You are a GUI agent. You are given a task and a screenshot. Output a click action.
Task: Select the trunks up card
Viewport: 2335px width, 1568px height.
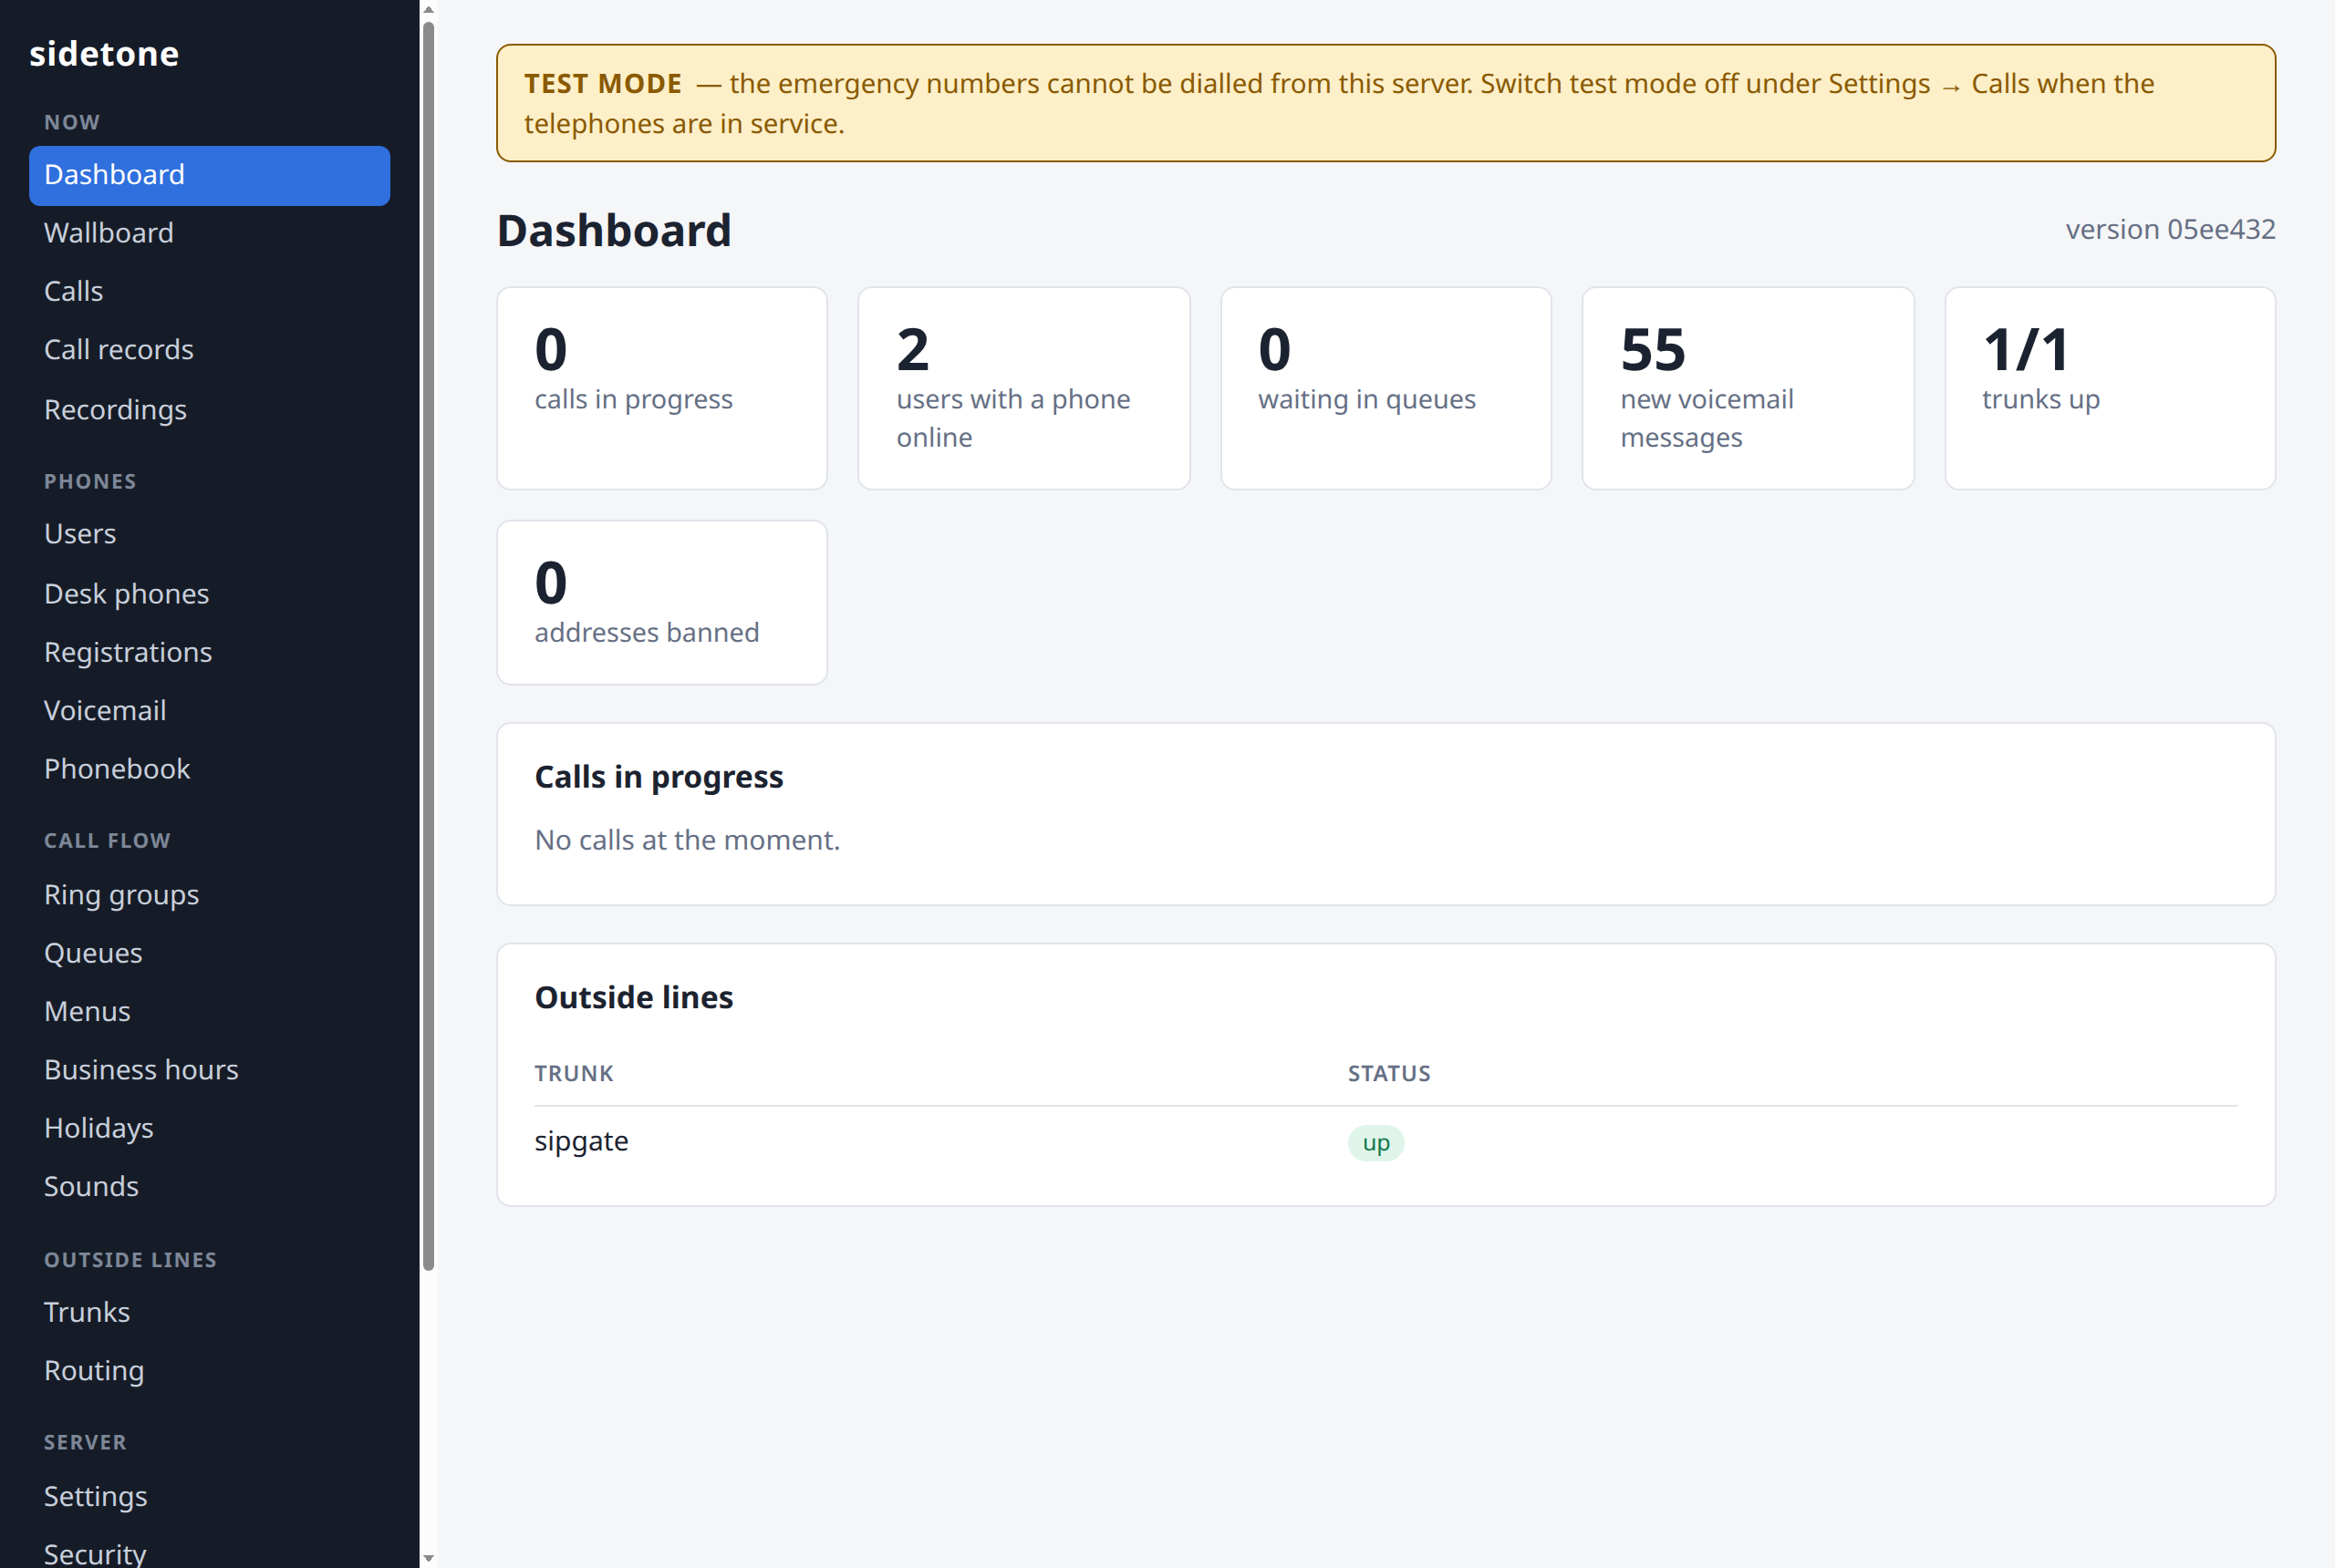[x=2110, y=389]
